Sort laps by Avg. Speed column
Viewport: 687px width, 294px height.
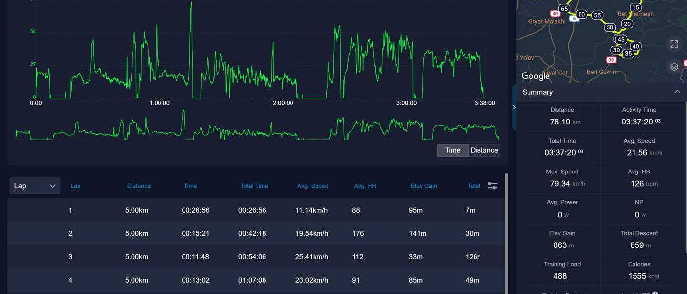point(313,186)
